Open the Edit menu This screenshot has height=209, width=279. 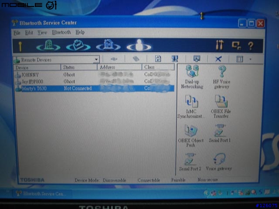pos(29,33)
